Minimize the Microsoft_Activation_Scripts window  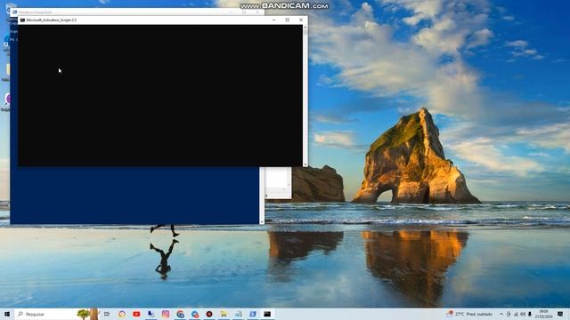click(x=273, y=20)
